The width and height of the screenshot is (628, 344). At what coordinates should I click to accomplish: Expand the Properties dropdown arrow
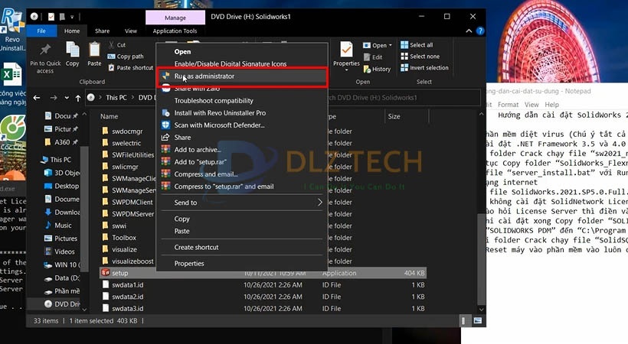tap(346, 70)
